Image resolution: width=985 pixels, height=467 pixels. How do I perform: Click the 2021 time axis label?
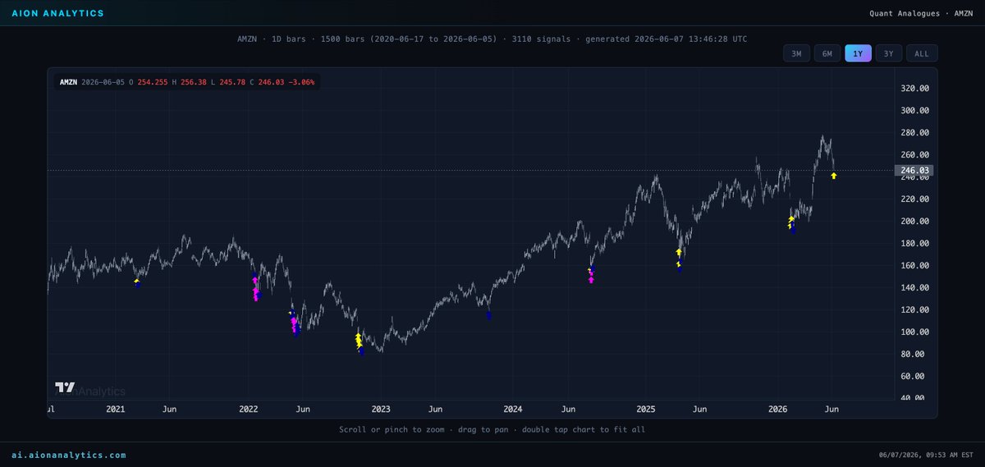[x=116, y=409]
